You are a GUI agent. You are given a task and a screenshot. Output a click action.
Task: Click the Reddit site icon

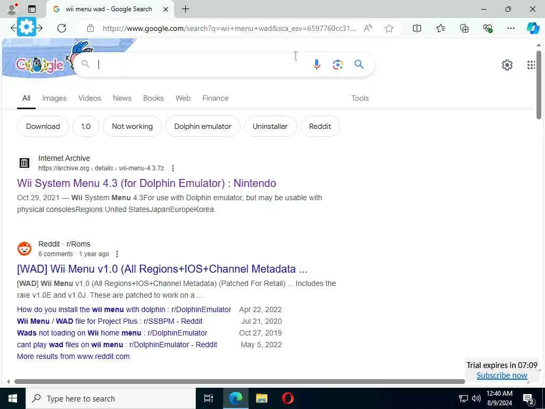[24, 249]
